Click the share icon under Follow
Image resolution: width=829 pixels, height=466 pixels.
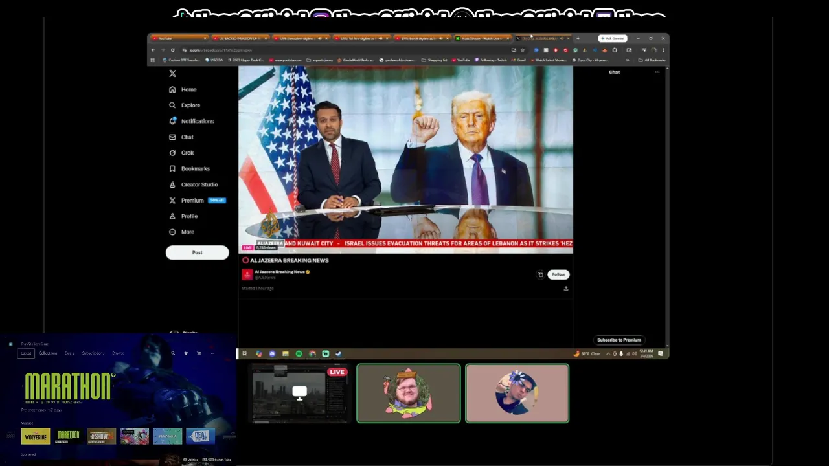[565, 289]
